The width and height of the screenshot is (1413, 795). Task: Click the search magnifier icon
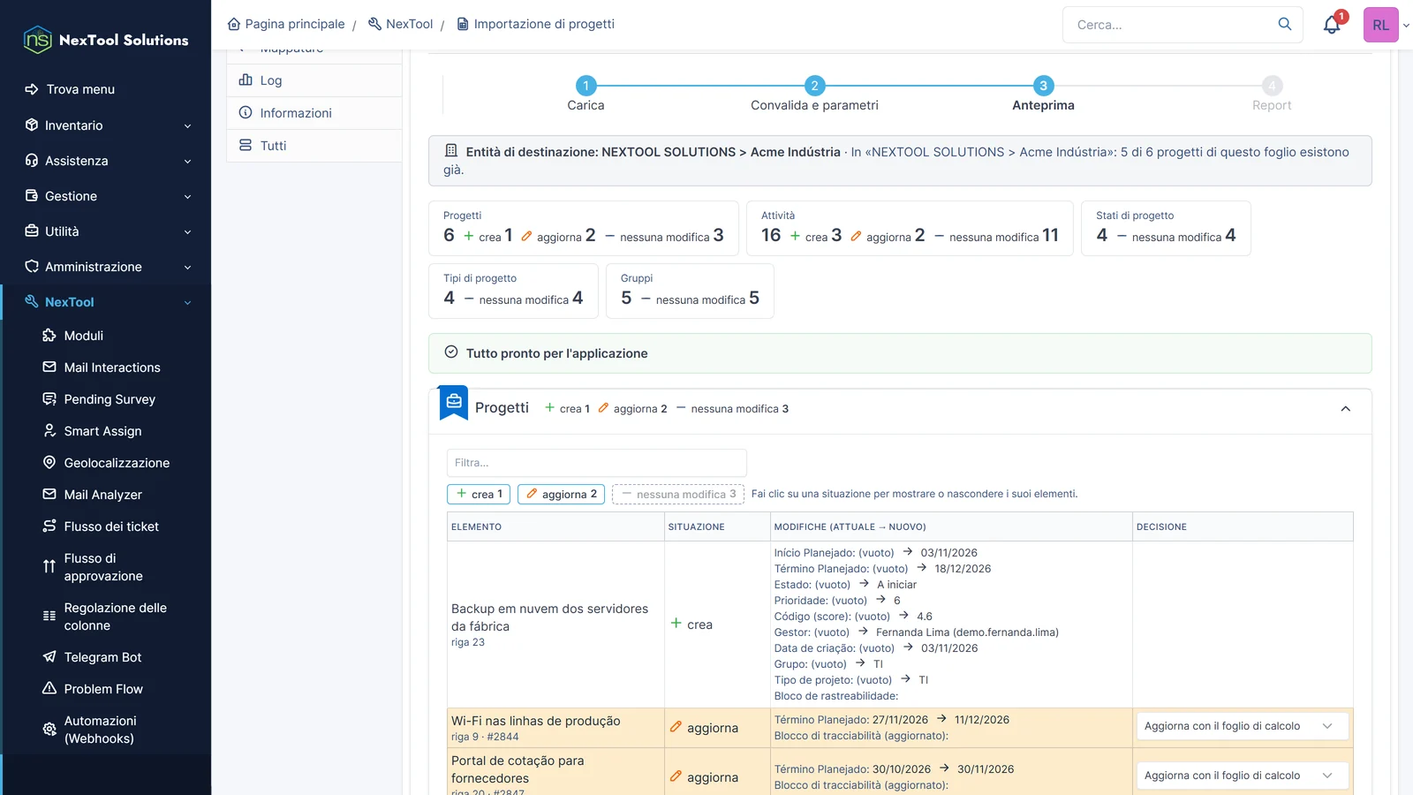[1285, 24]
